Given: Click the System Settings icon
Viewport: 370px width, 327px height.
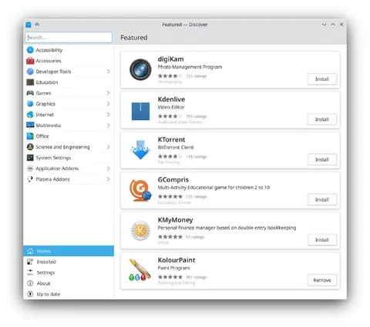Looking at the screenshot, I should coord(30,158).
